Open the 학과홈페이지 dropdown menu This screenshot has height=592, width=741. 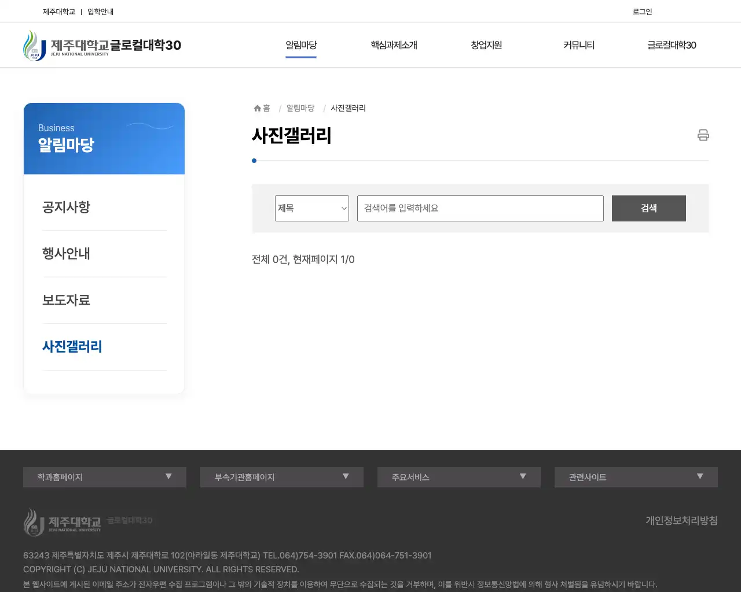click(168, 477)
